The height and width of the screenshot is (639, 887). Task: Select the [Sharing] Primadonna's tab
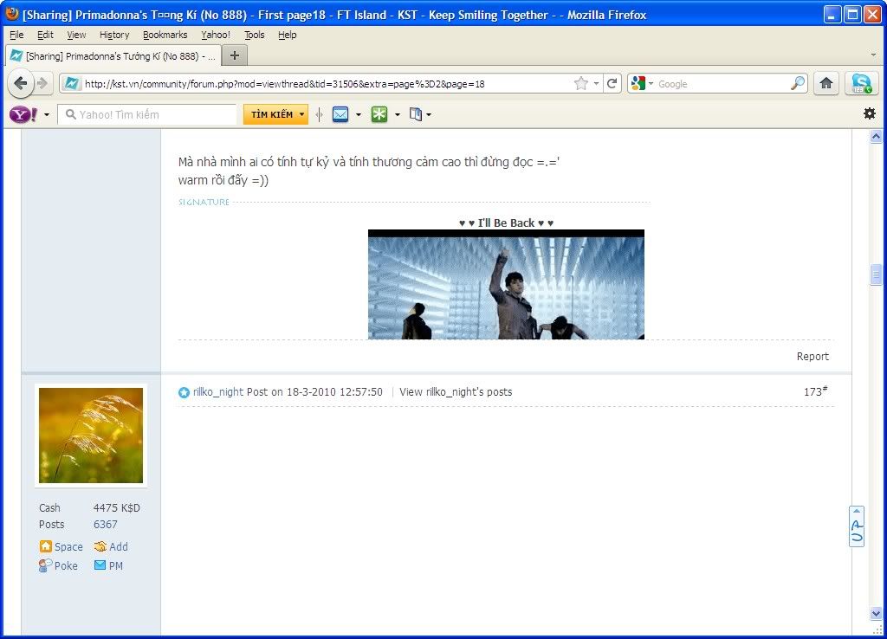pyautogui.click(x=113, y=56)
